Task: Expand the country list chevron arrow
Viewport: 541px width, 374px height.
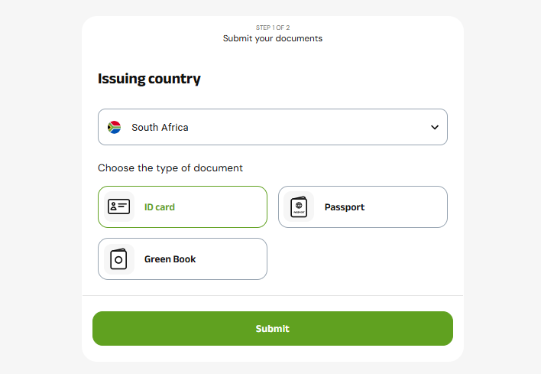Action: click(x=435, y=127)
